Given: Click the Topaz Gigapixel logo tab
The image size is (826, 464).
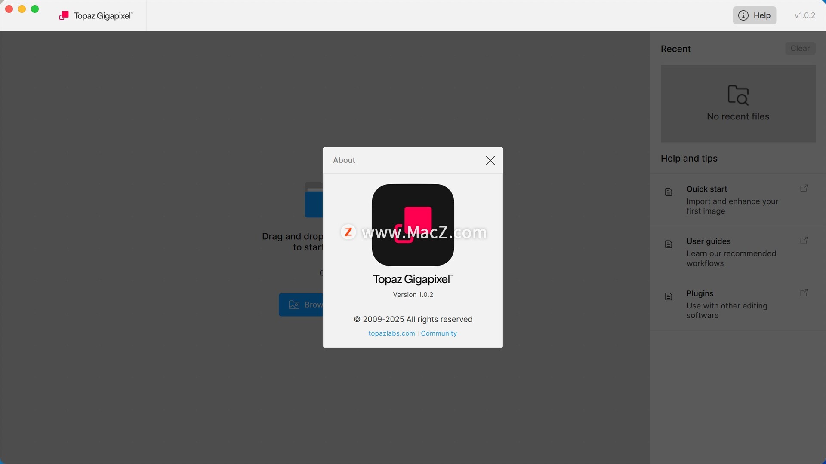Looking at the screenshot, I should coord(96,16).
